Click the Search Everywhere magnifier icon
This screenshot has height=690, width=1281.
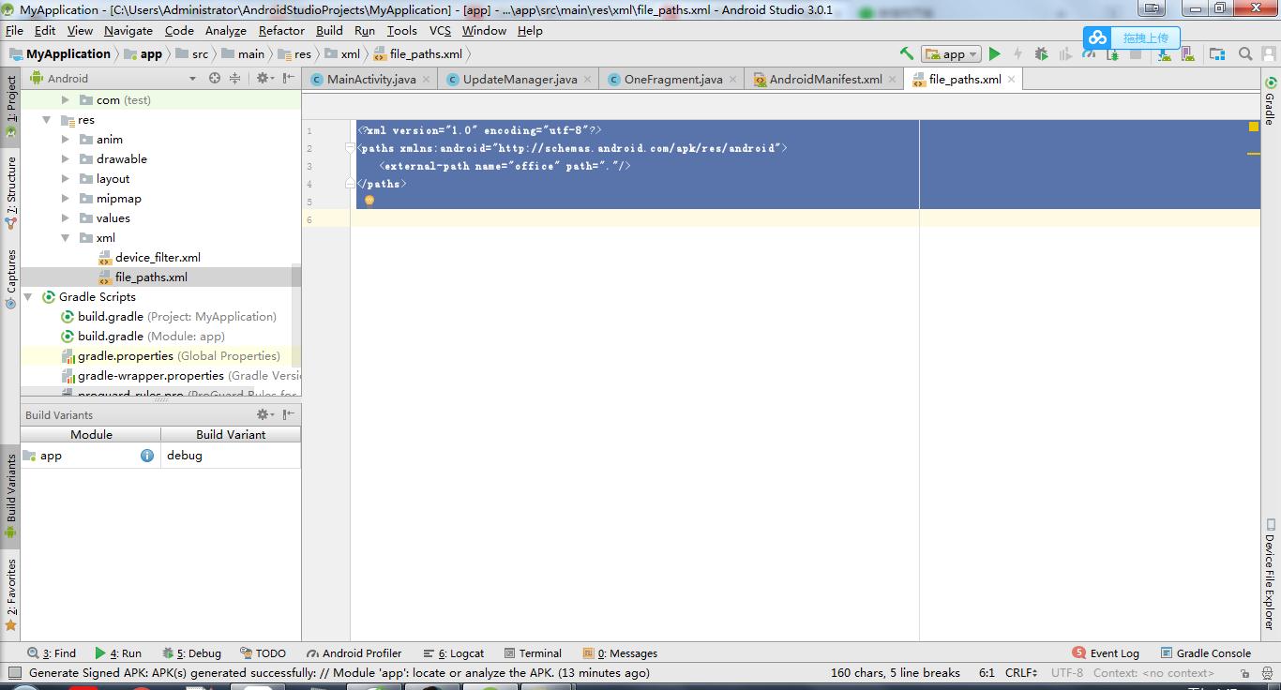click(1245, 53)
